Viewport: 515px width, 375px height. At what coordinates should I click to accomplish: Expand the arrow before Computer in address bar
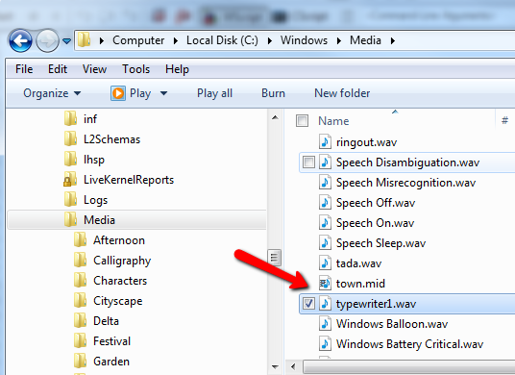point(102,40)
